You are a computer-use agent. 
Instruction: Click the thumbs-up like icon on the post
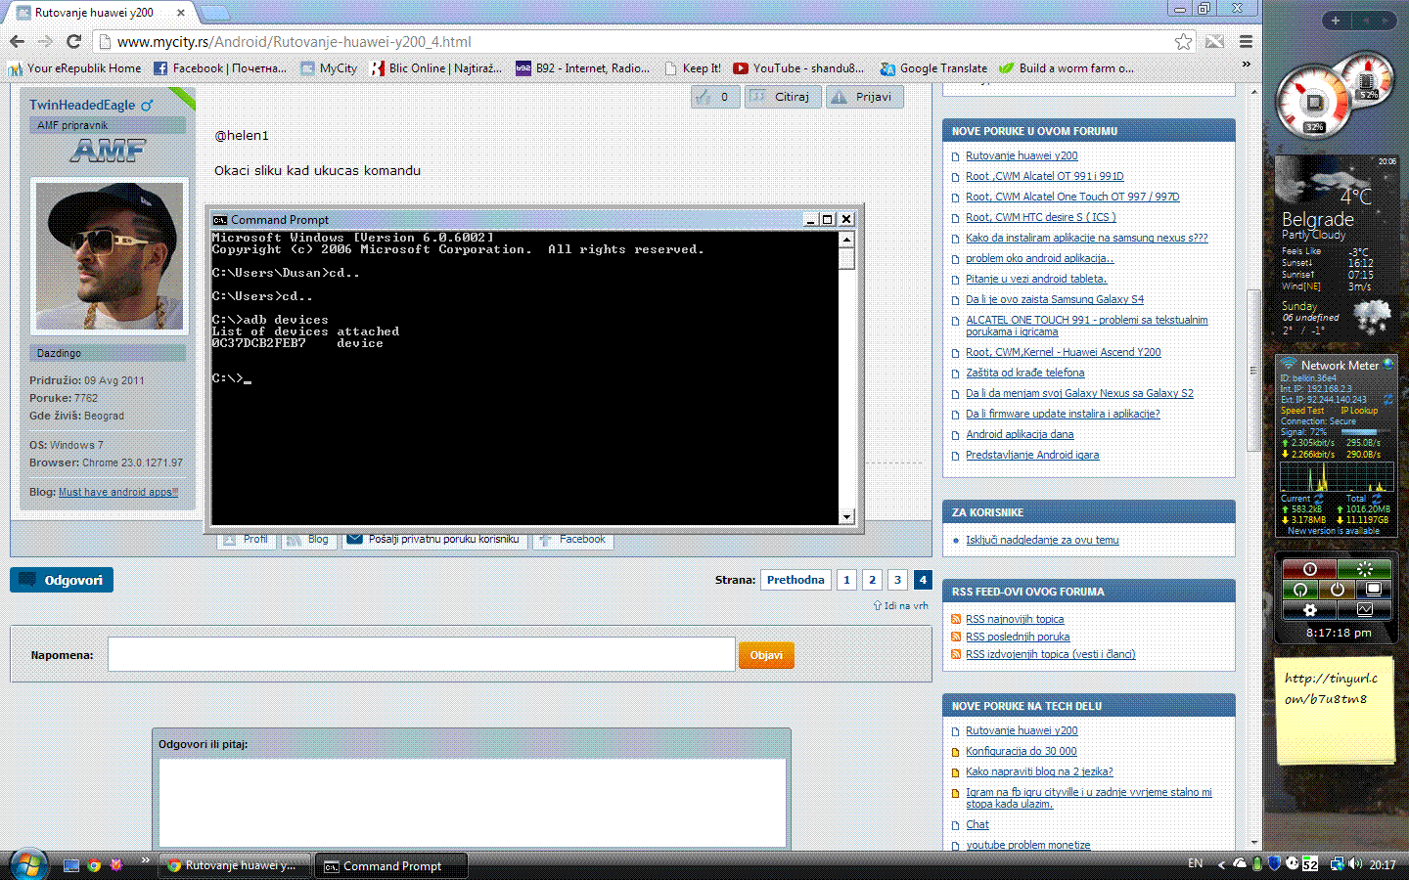(x=704, y=97)
